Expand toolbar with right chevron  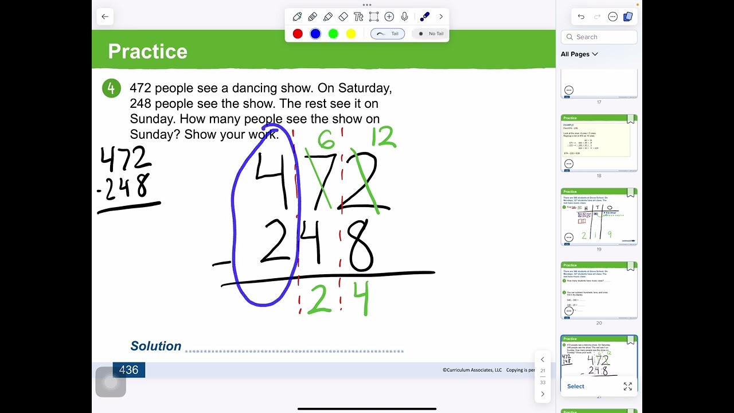(441, 17)
